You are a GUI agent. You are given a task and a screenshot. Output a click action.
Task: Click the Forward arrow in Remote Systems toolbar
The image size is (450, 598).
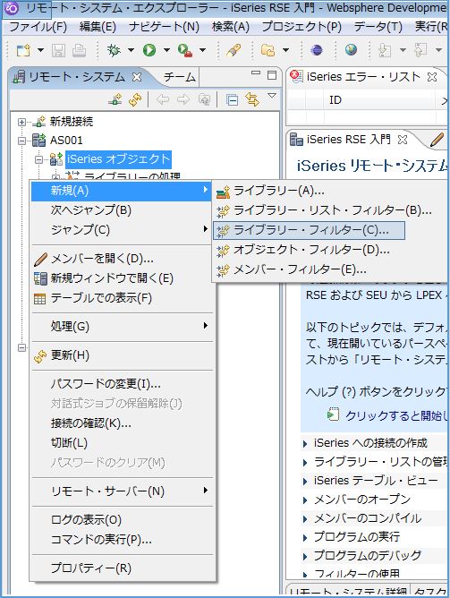[x=183, y=100]
